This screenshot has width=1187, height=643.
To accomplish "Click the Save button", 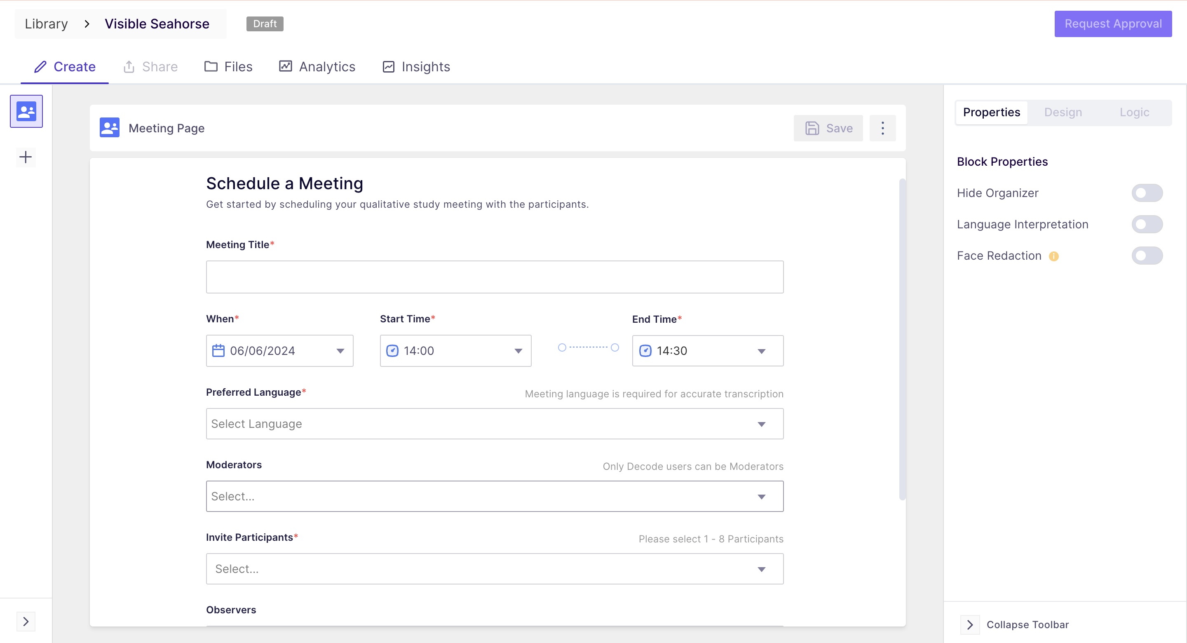I will 828,128.
